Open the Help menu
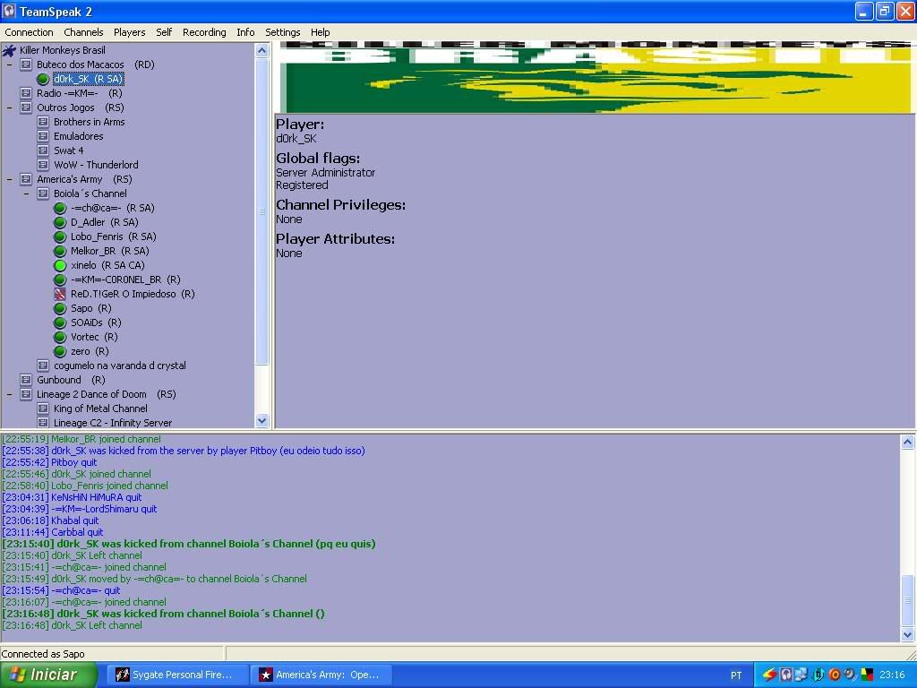This screenshot has height=688, width=917. pyautogui.click(x=320, y=32)
